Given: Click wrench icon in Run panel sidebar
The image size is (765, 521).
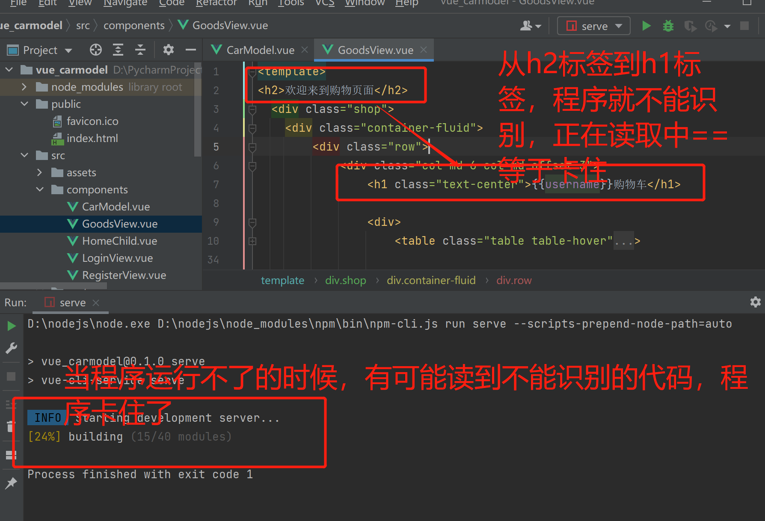Looking at the screenshot, I should 12,348.
